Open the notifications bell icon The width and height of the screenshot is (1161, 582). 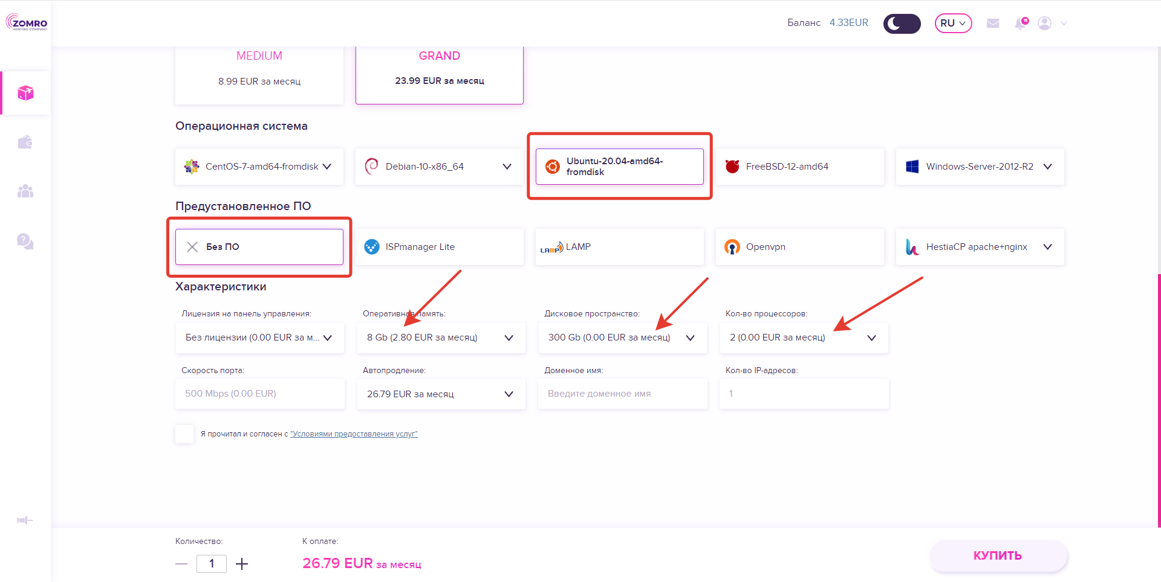pos(1021,23)
